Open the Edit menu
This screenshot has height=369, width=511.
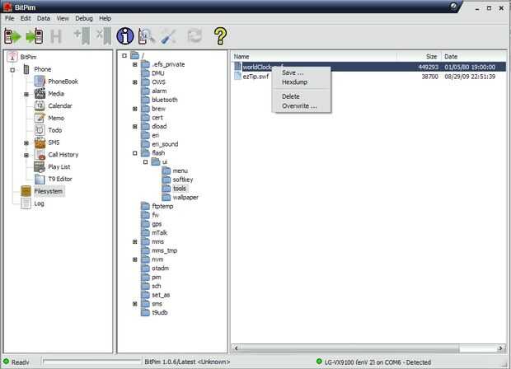tap(26, 18)
